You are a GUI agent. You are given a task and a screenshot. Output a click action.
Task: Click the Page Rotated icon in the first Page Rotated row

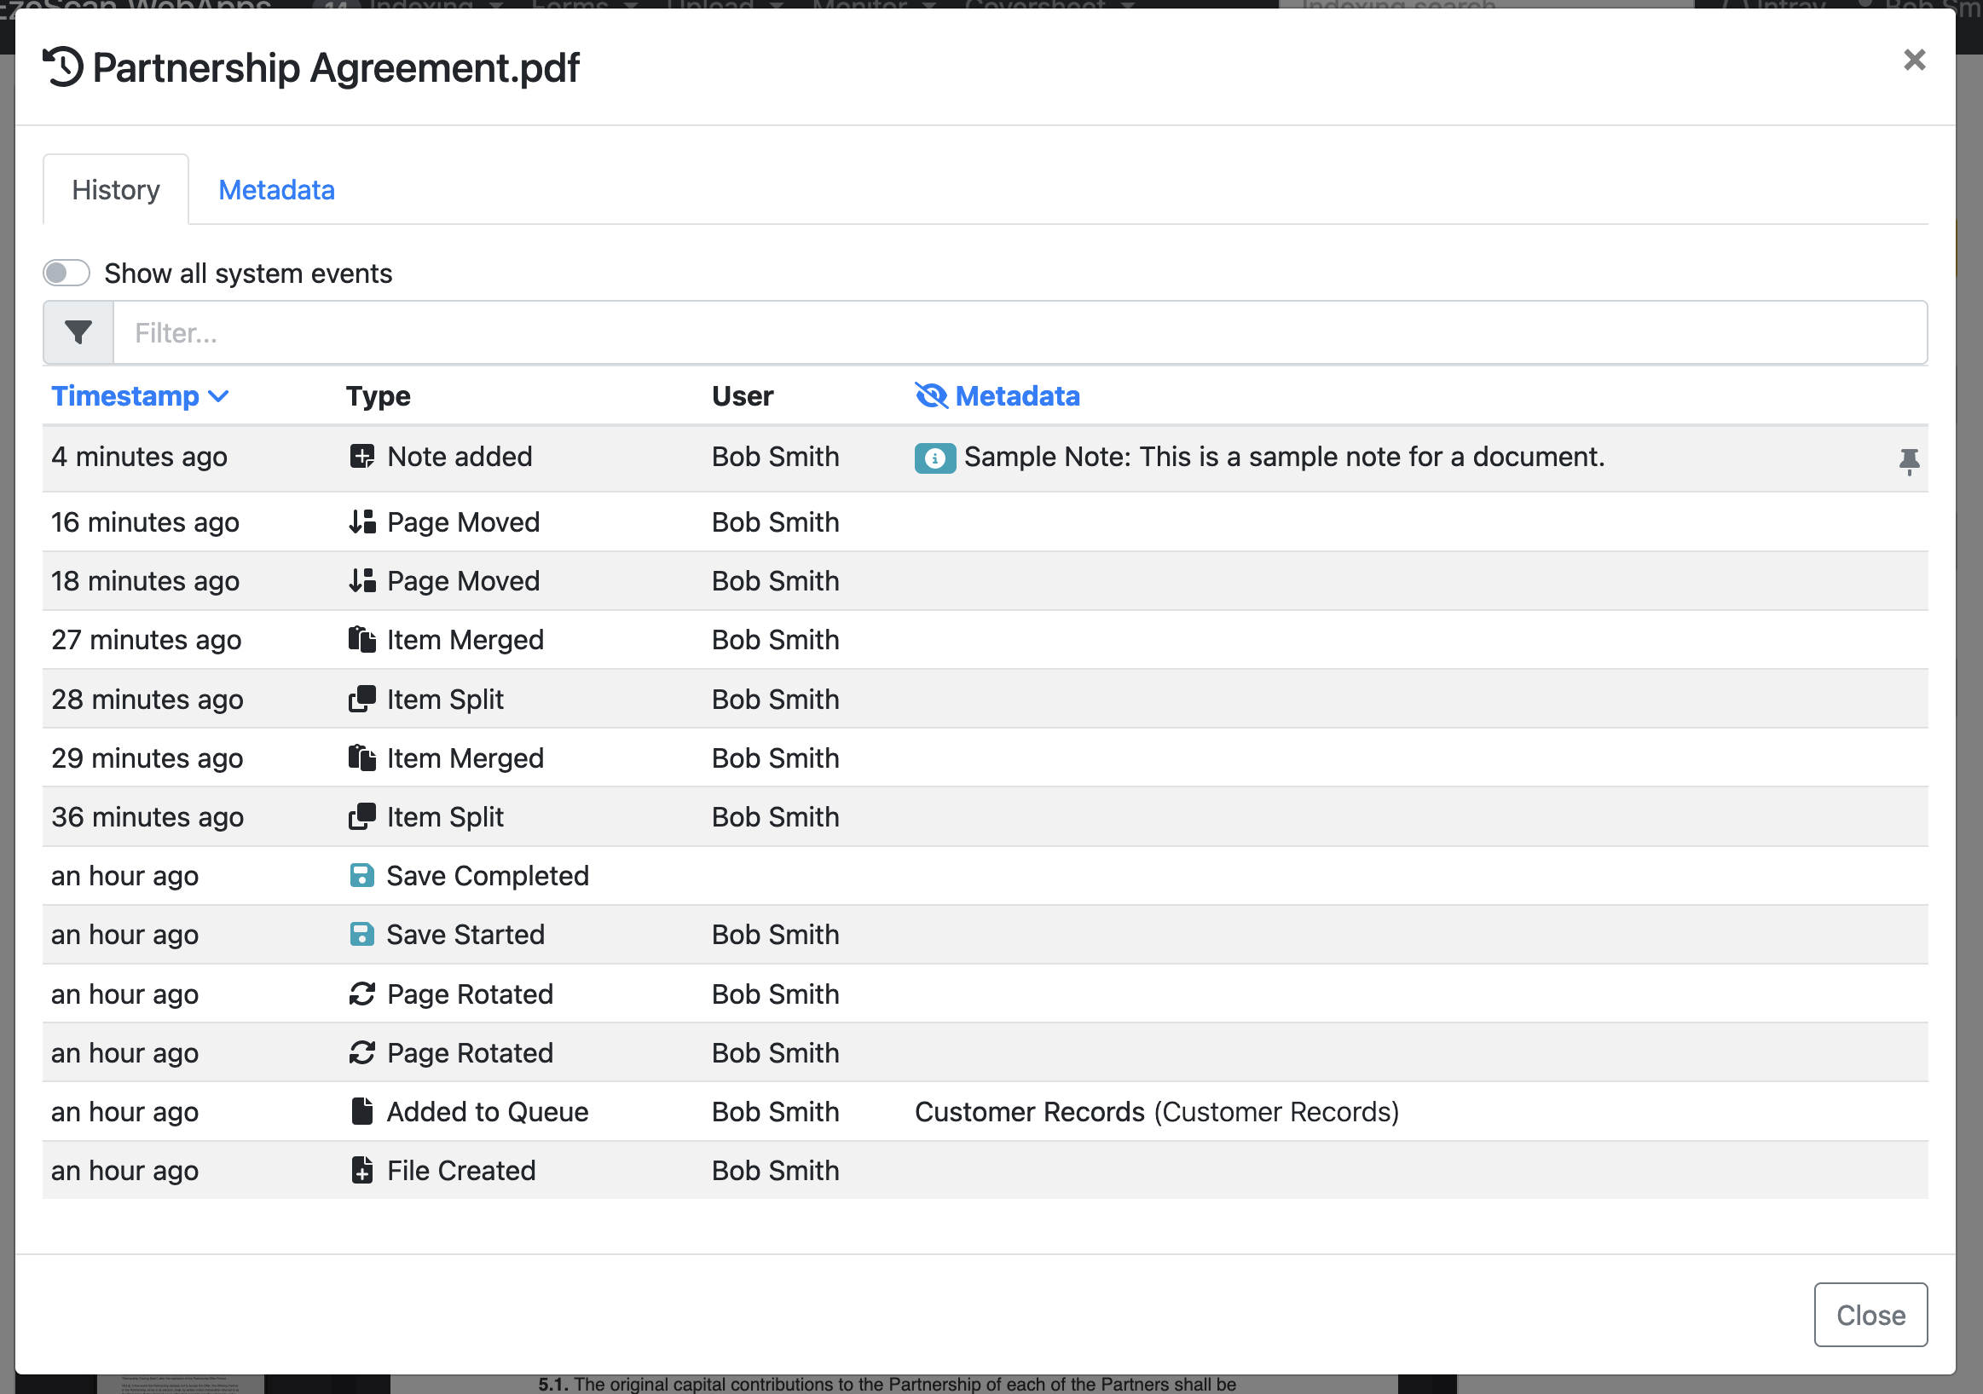pos(361,994)
